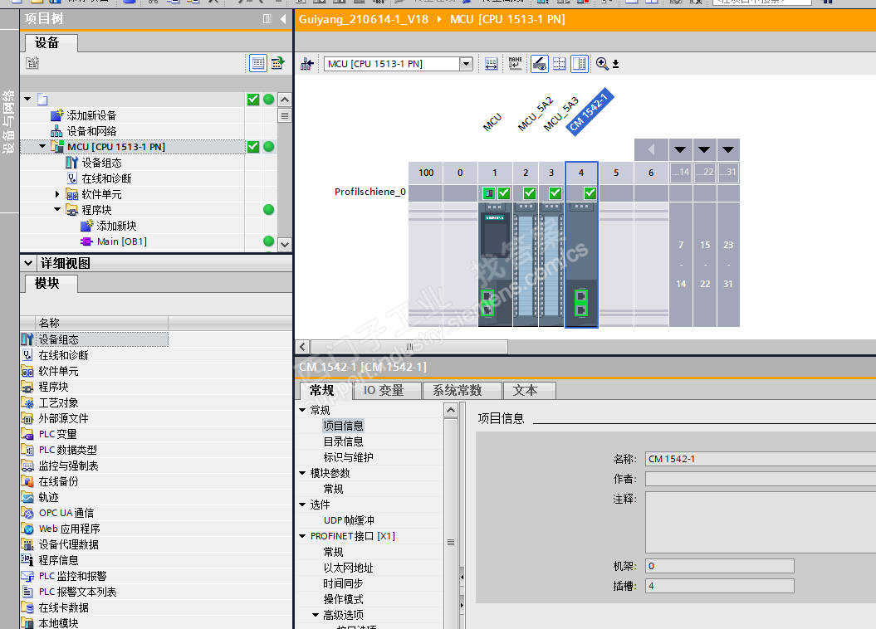Click the show address overview toolbar icon

(x=539, y=64)
